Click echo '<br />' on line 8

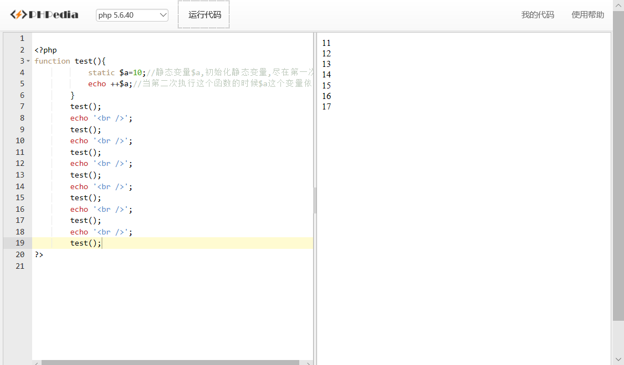pos(101,118)
